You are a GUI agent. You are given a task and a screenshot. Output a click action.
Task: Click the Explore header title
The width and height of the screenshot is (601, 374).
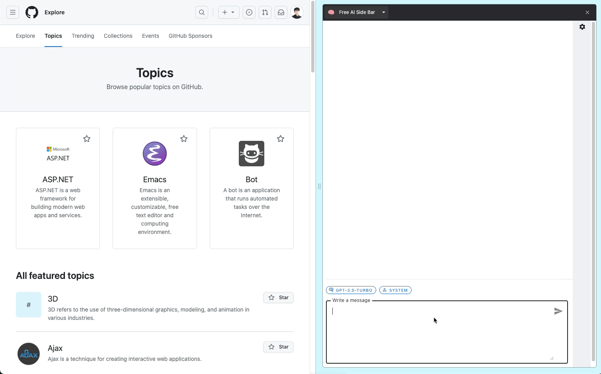pos(55,12)
